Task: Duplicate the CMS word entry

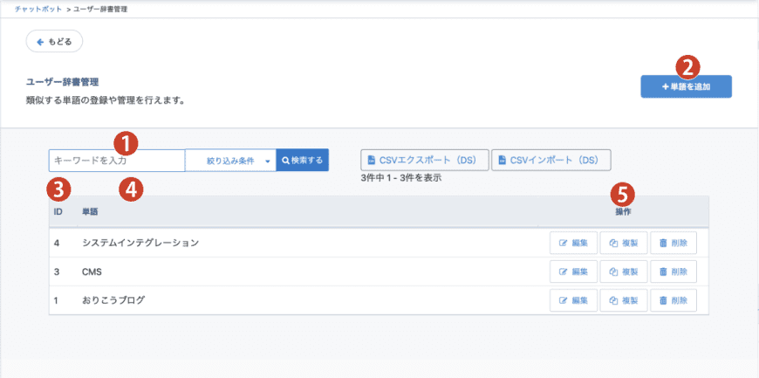Action: tap(624, 271)
